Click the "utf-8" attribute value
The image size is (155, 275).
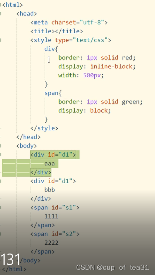coord(92,23)
